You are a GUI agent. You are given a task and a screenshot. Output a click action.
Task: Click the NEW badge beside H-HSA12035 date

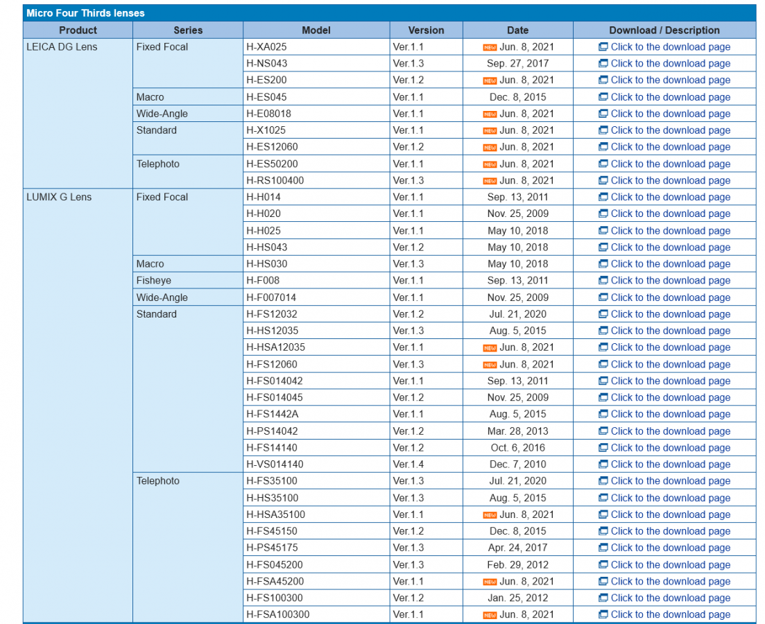pos(490,347)
